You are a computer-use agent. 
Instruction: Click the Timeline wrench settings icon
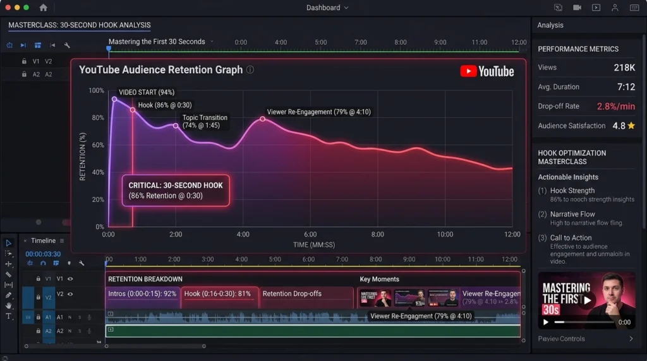[82, 263]
